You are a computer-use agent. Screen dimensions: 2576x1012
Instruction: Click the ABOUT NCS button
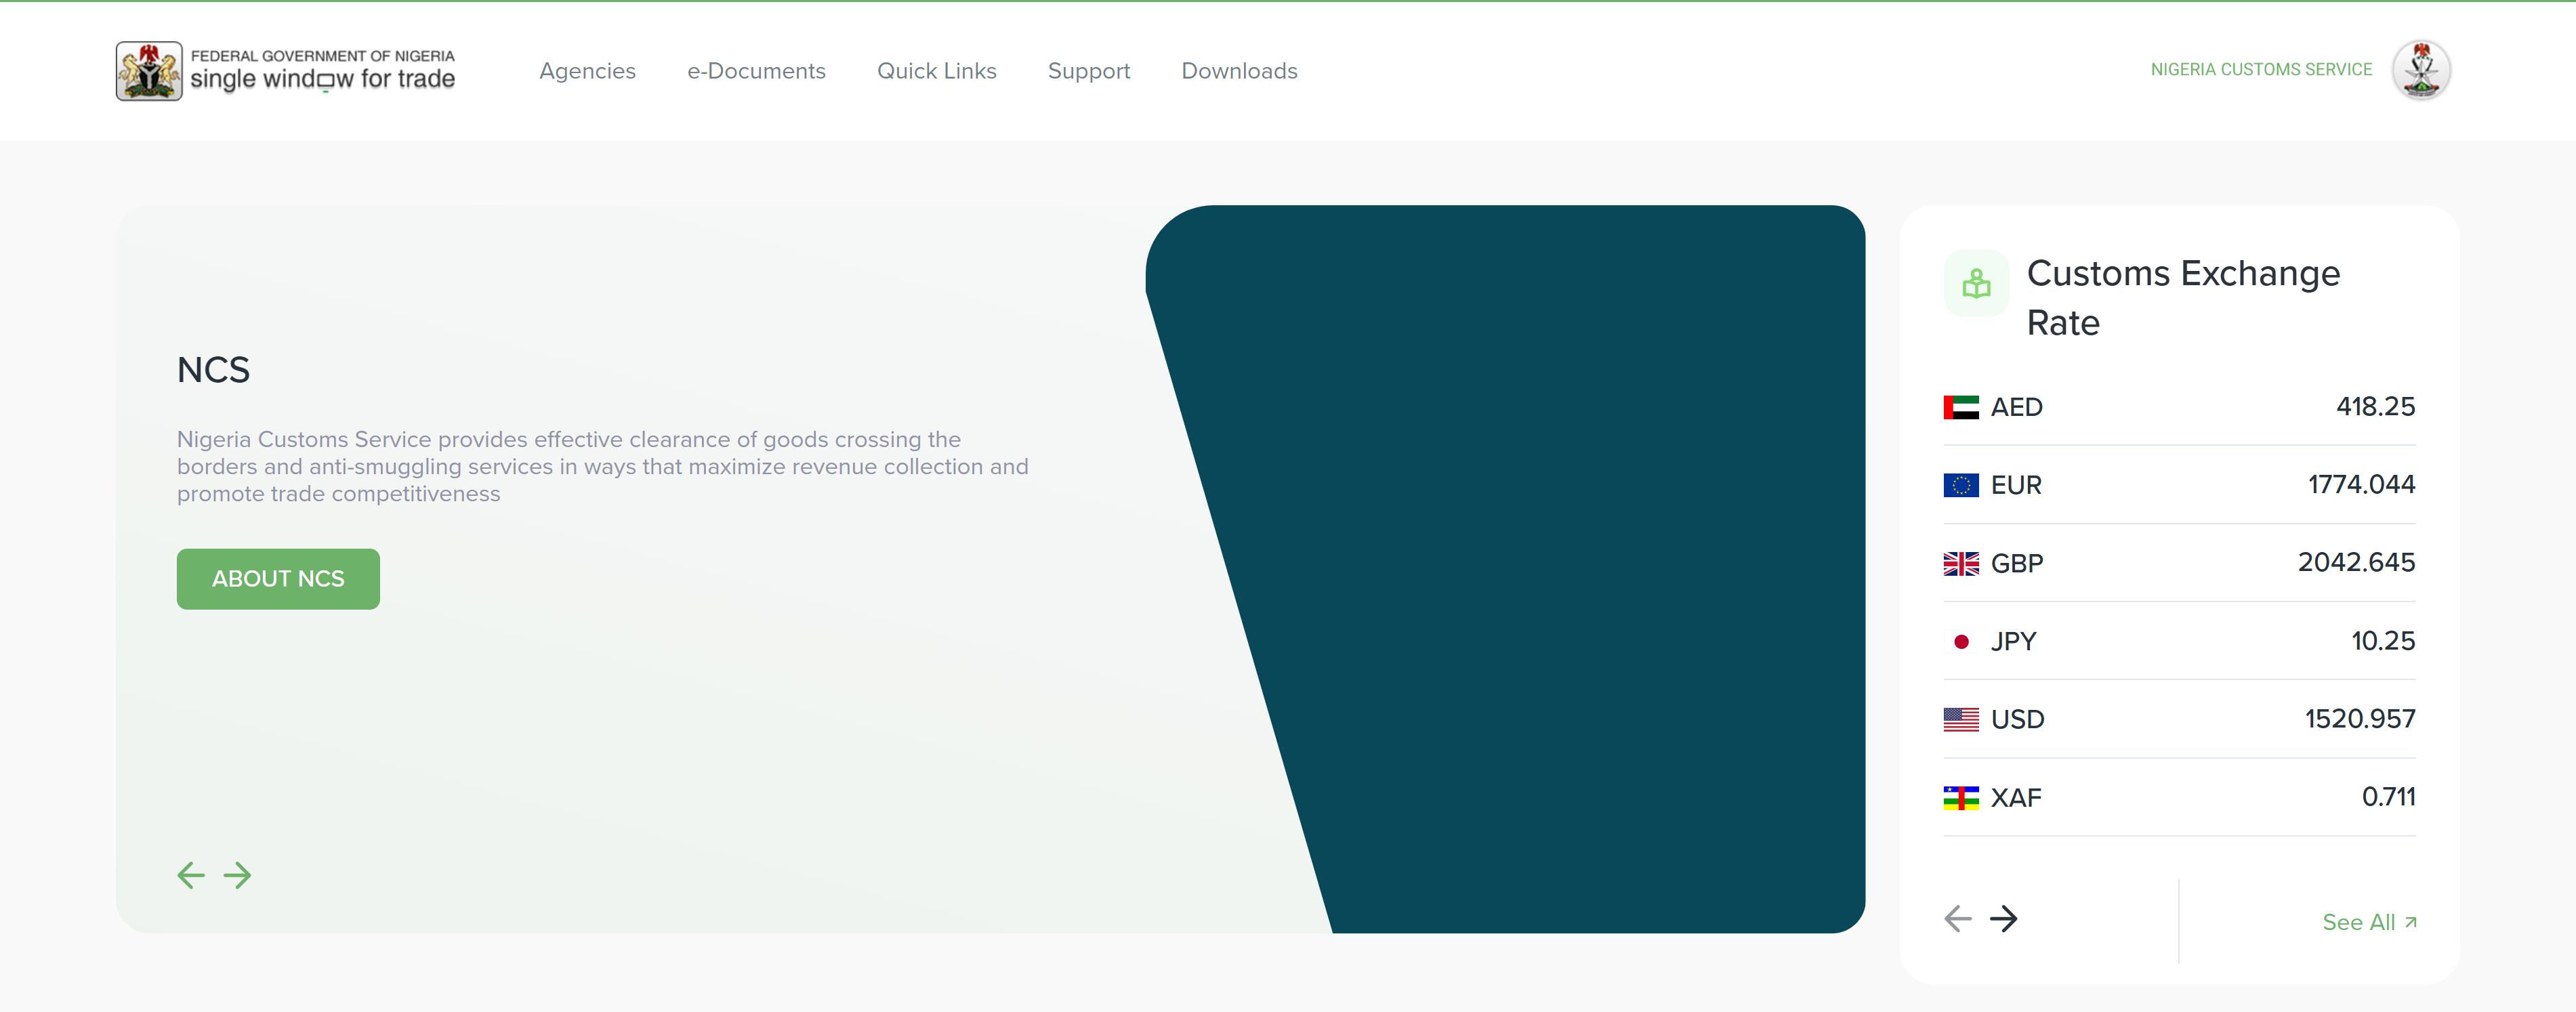point(277,578)
